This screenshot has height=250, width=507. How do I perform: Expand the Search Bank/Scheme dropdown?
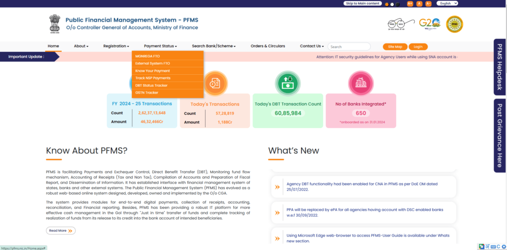pos(213,46)
